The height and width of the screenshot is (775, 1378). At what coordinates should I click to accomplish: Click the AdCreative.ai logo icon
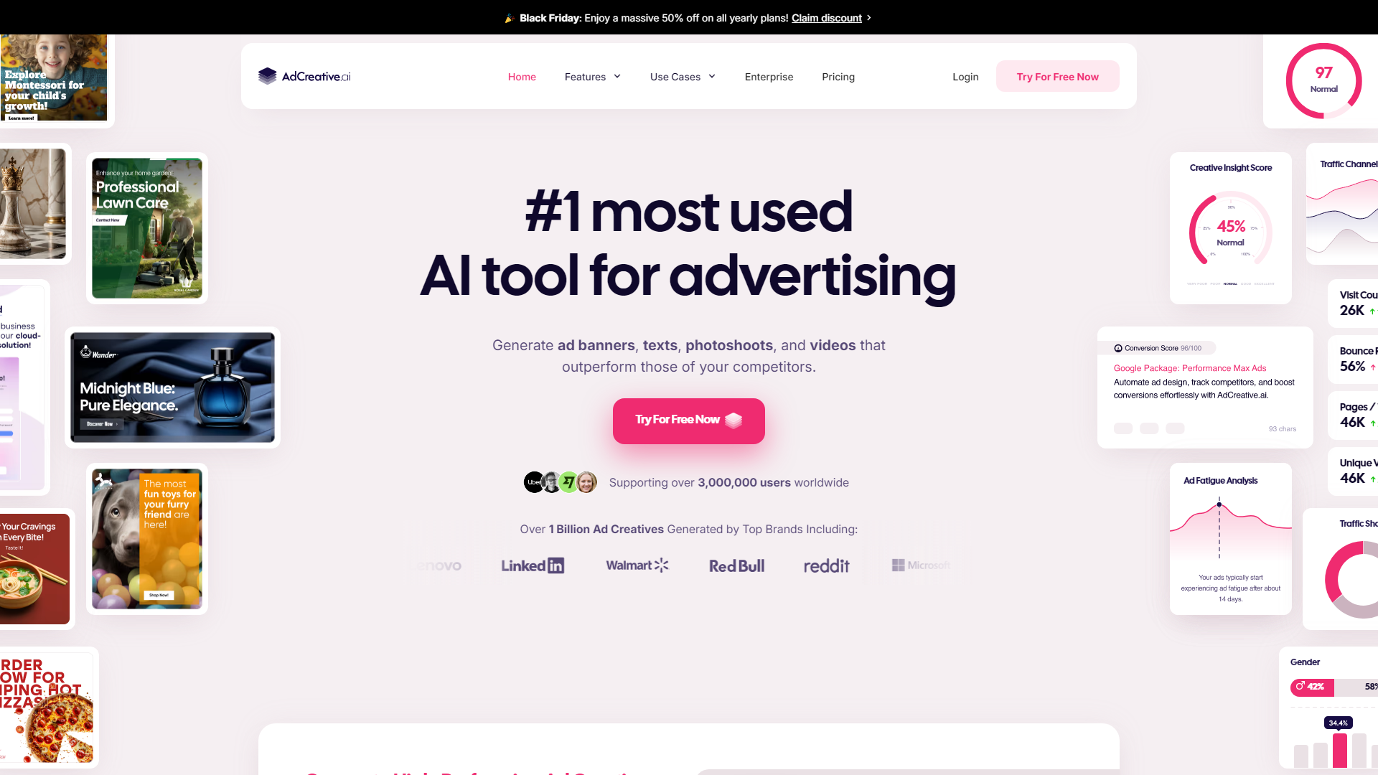[267, 75]
